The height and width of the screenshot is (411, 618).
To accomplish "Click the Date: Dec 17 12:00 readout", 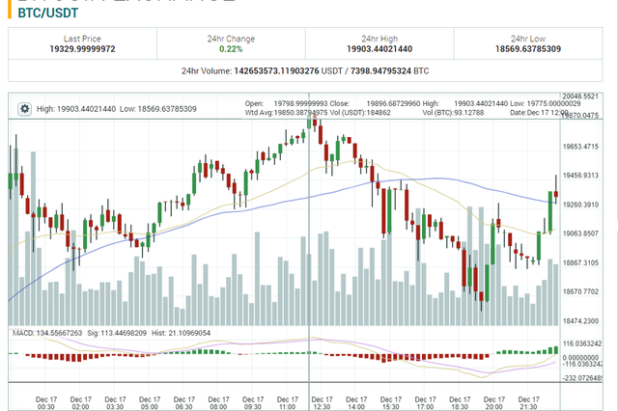I will [539, 113].
